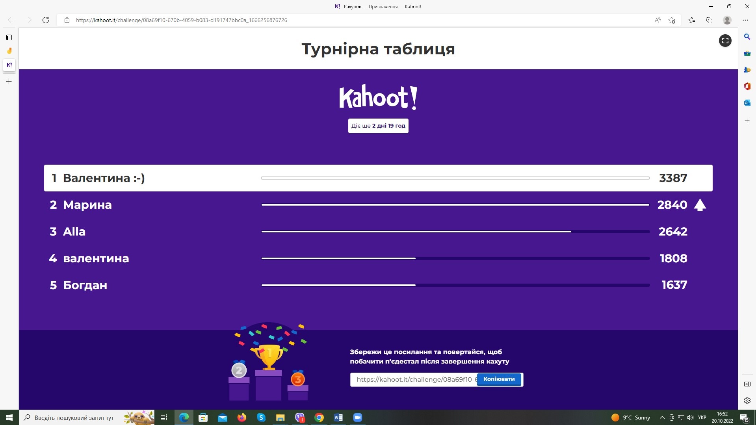View site information via lock icon

[x=67, y=20]
